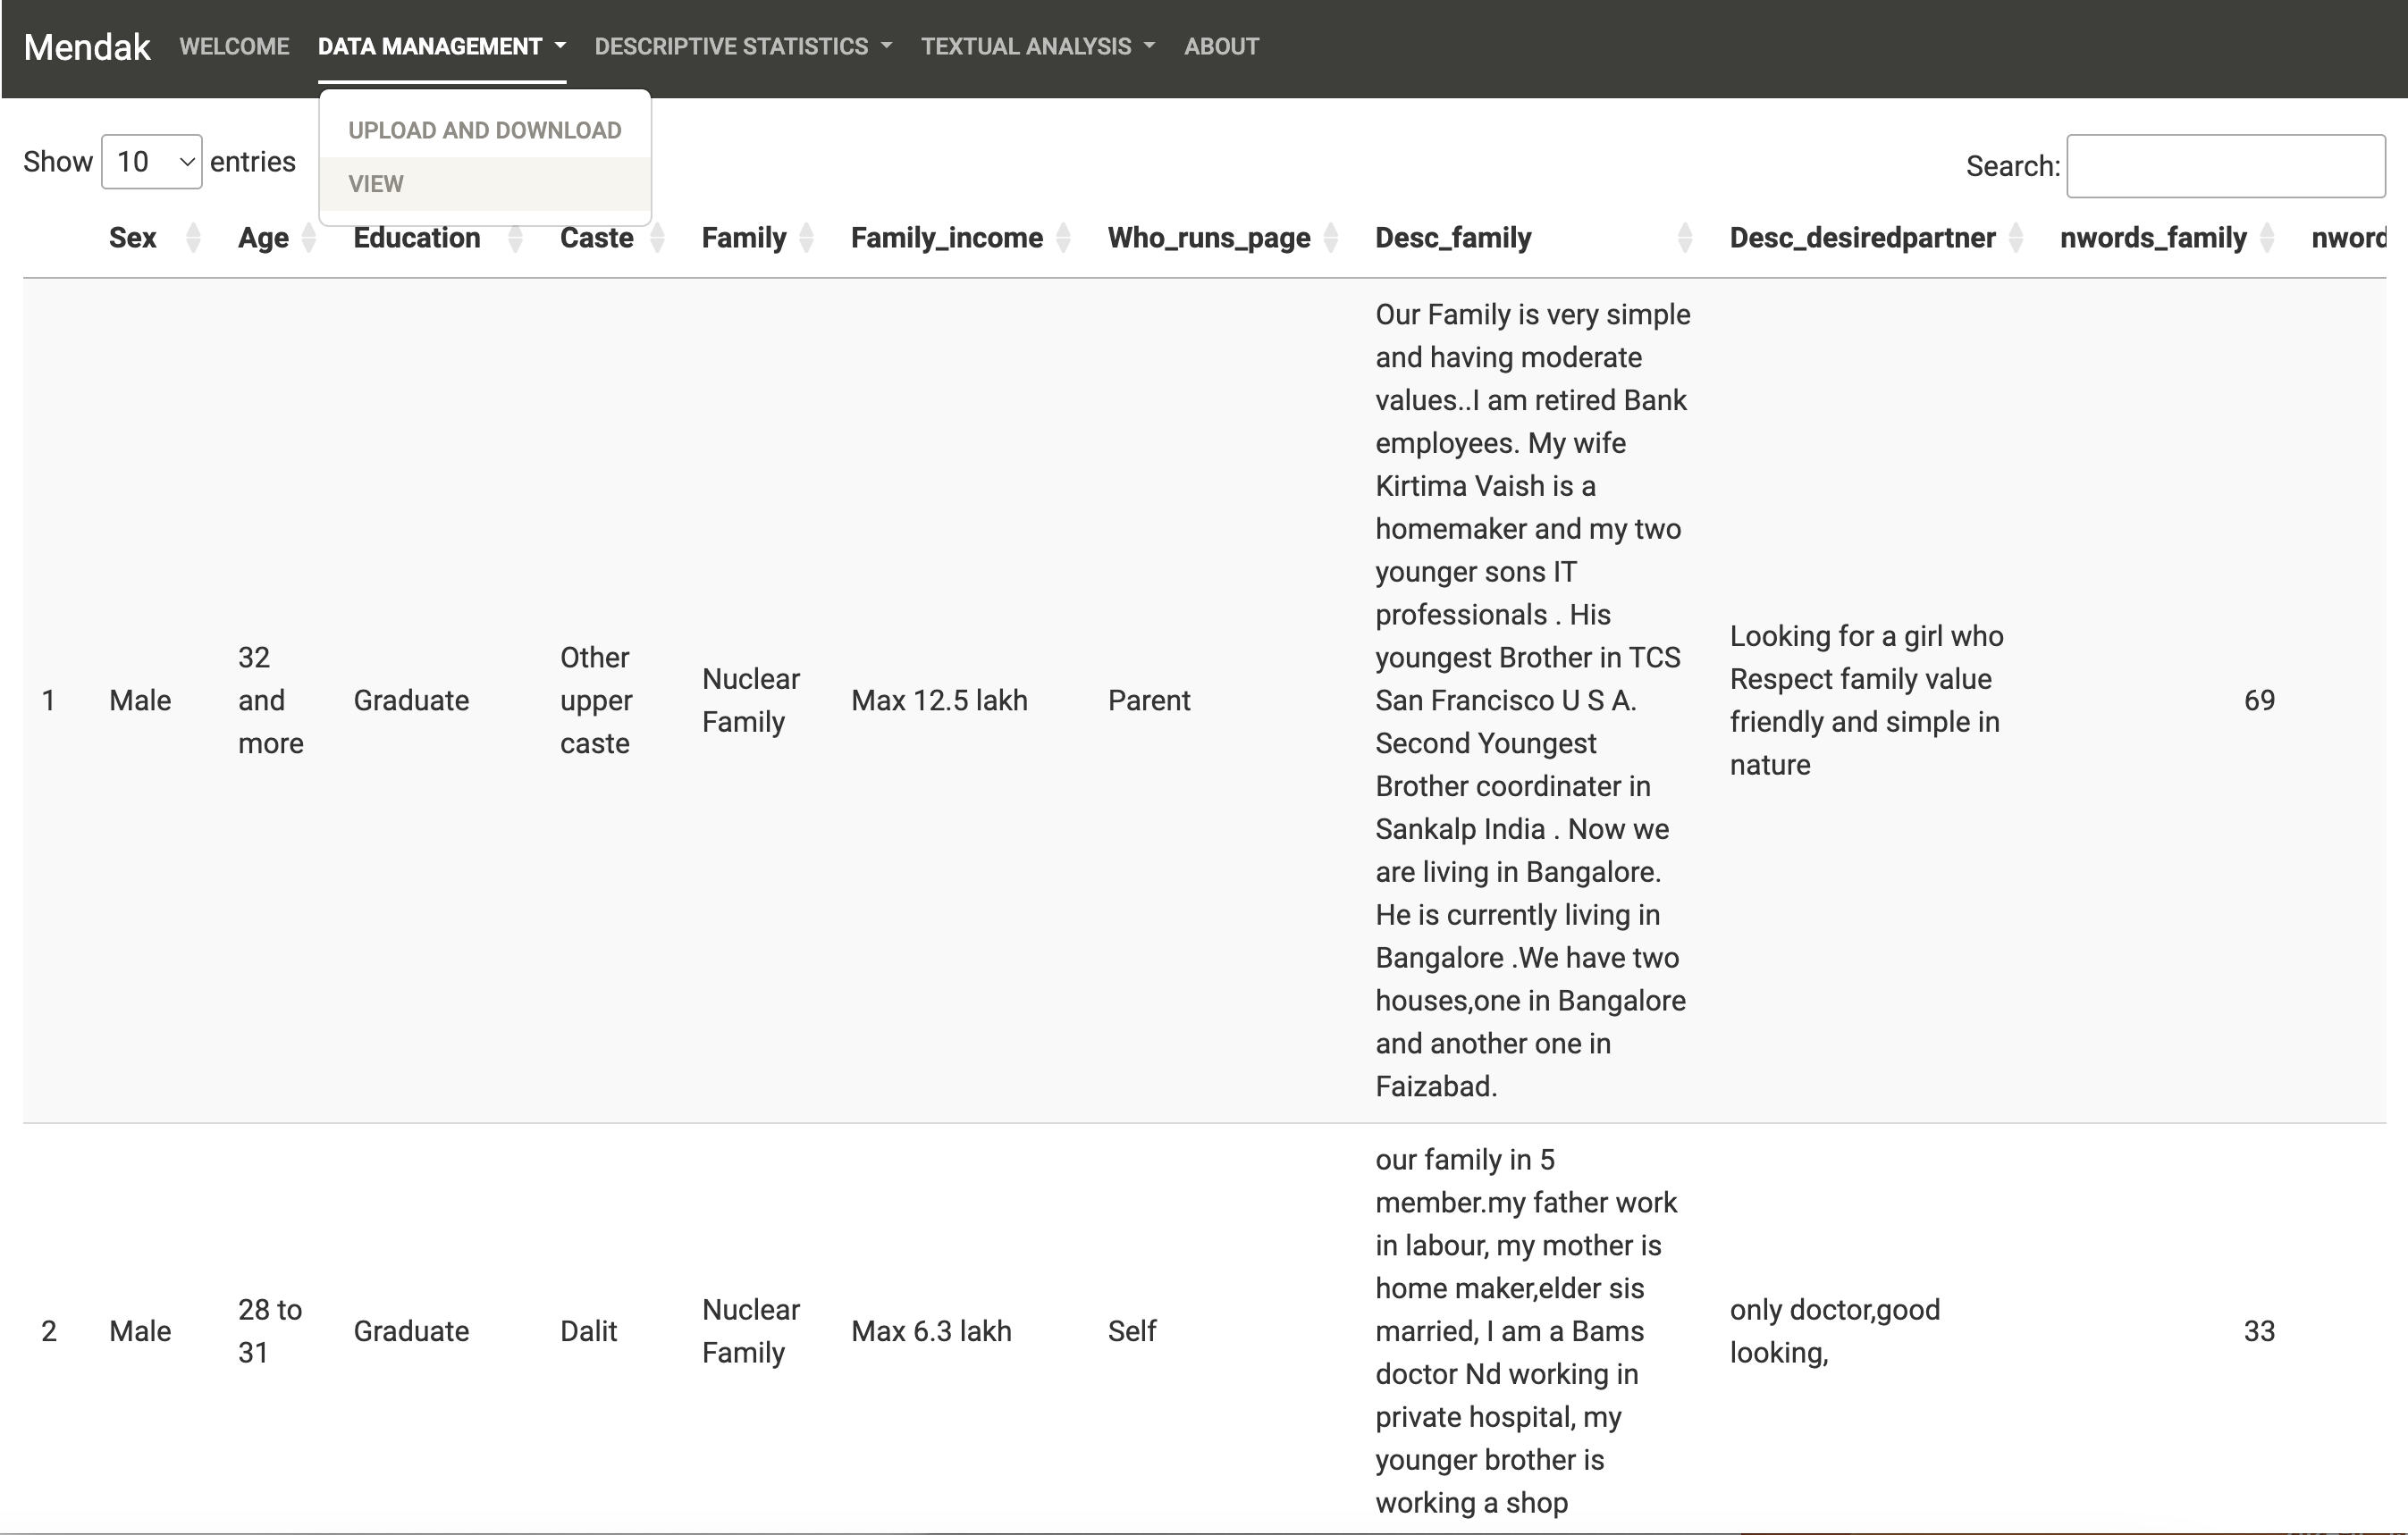This screenshot has width=2408, height=1535.
Task: Sort table by Sex column
Action: [x=193, y=238]
